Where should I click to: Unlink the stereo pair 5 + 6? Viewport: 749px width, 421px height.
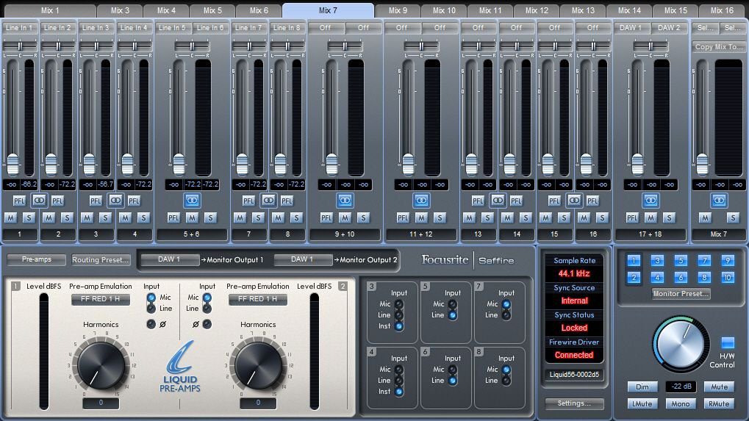[192, 201]
